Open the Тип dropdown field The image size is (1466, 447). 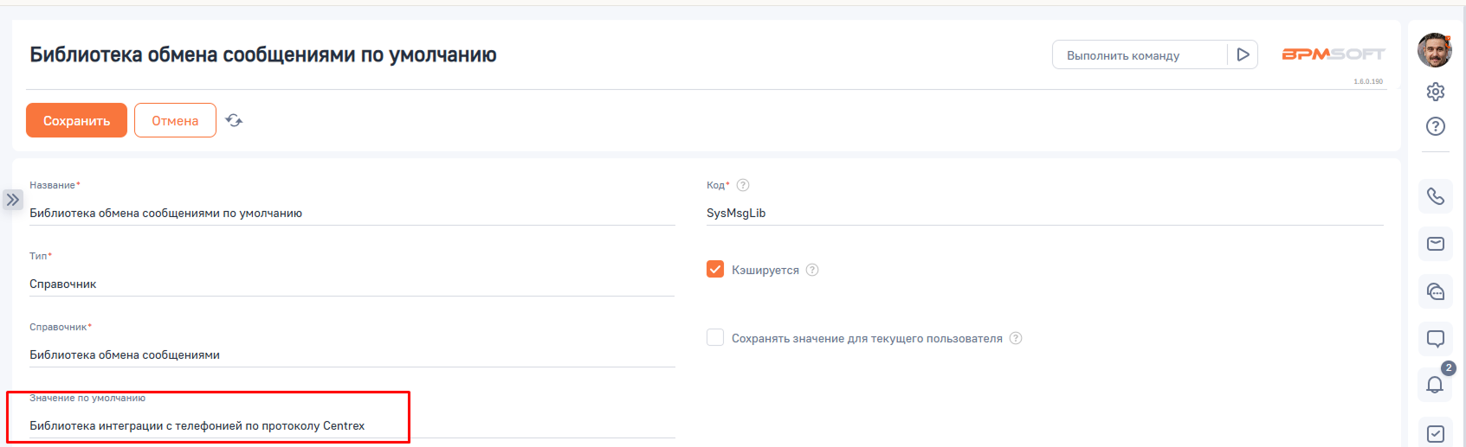[x=351, y=284]
